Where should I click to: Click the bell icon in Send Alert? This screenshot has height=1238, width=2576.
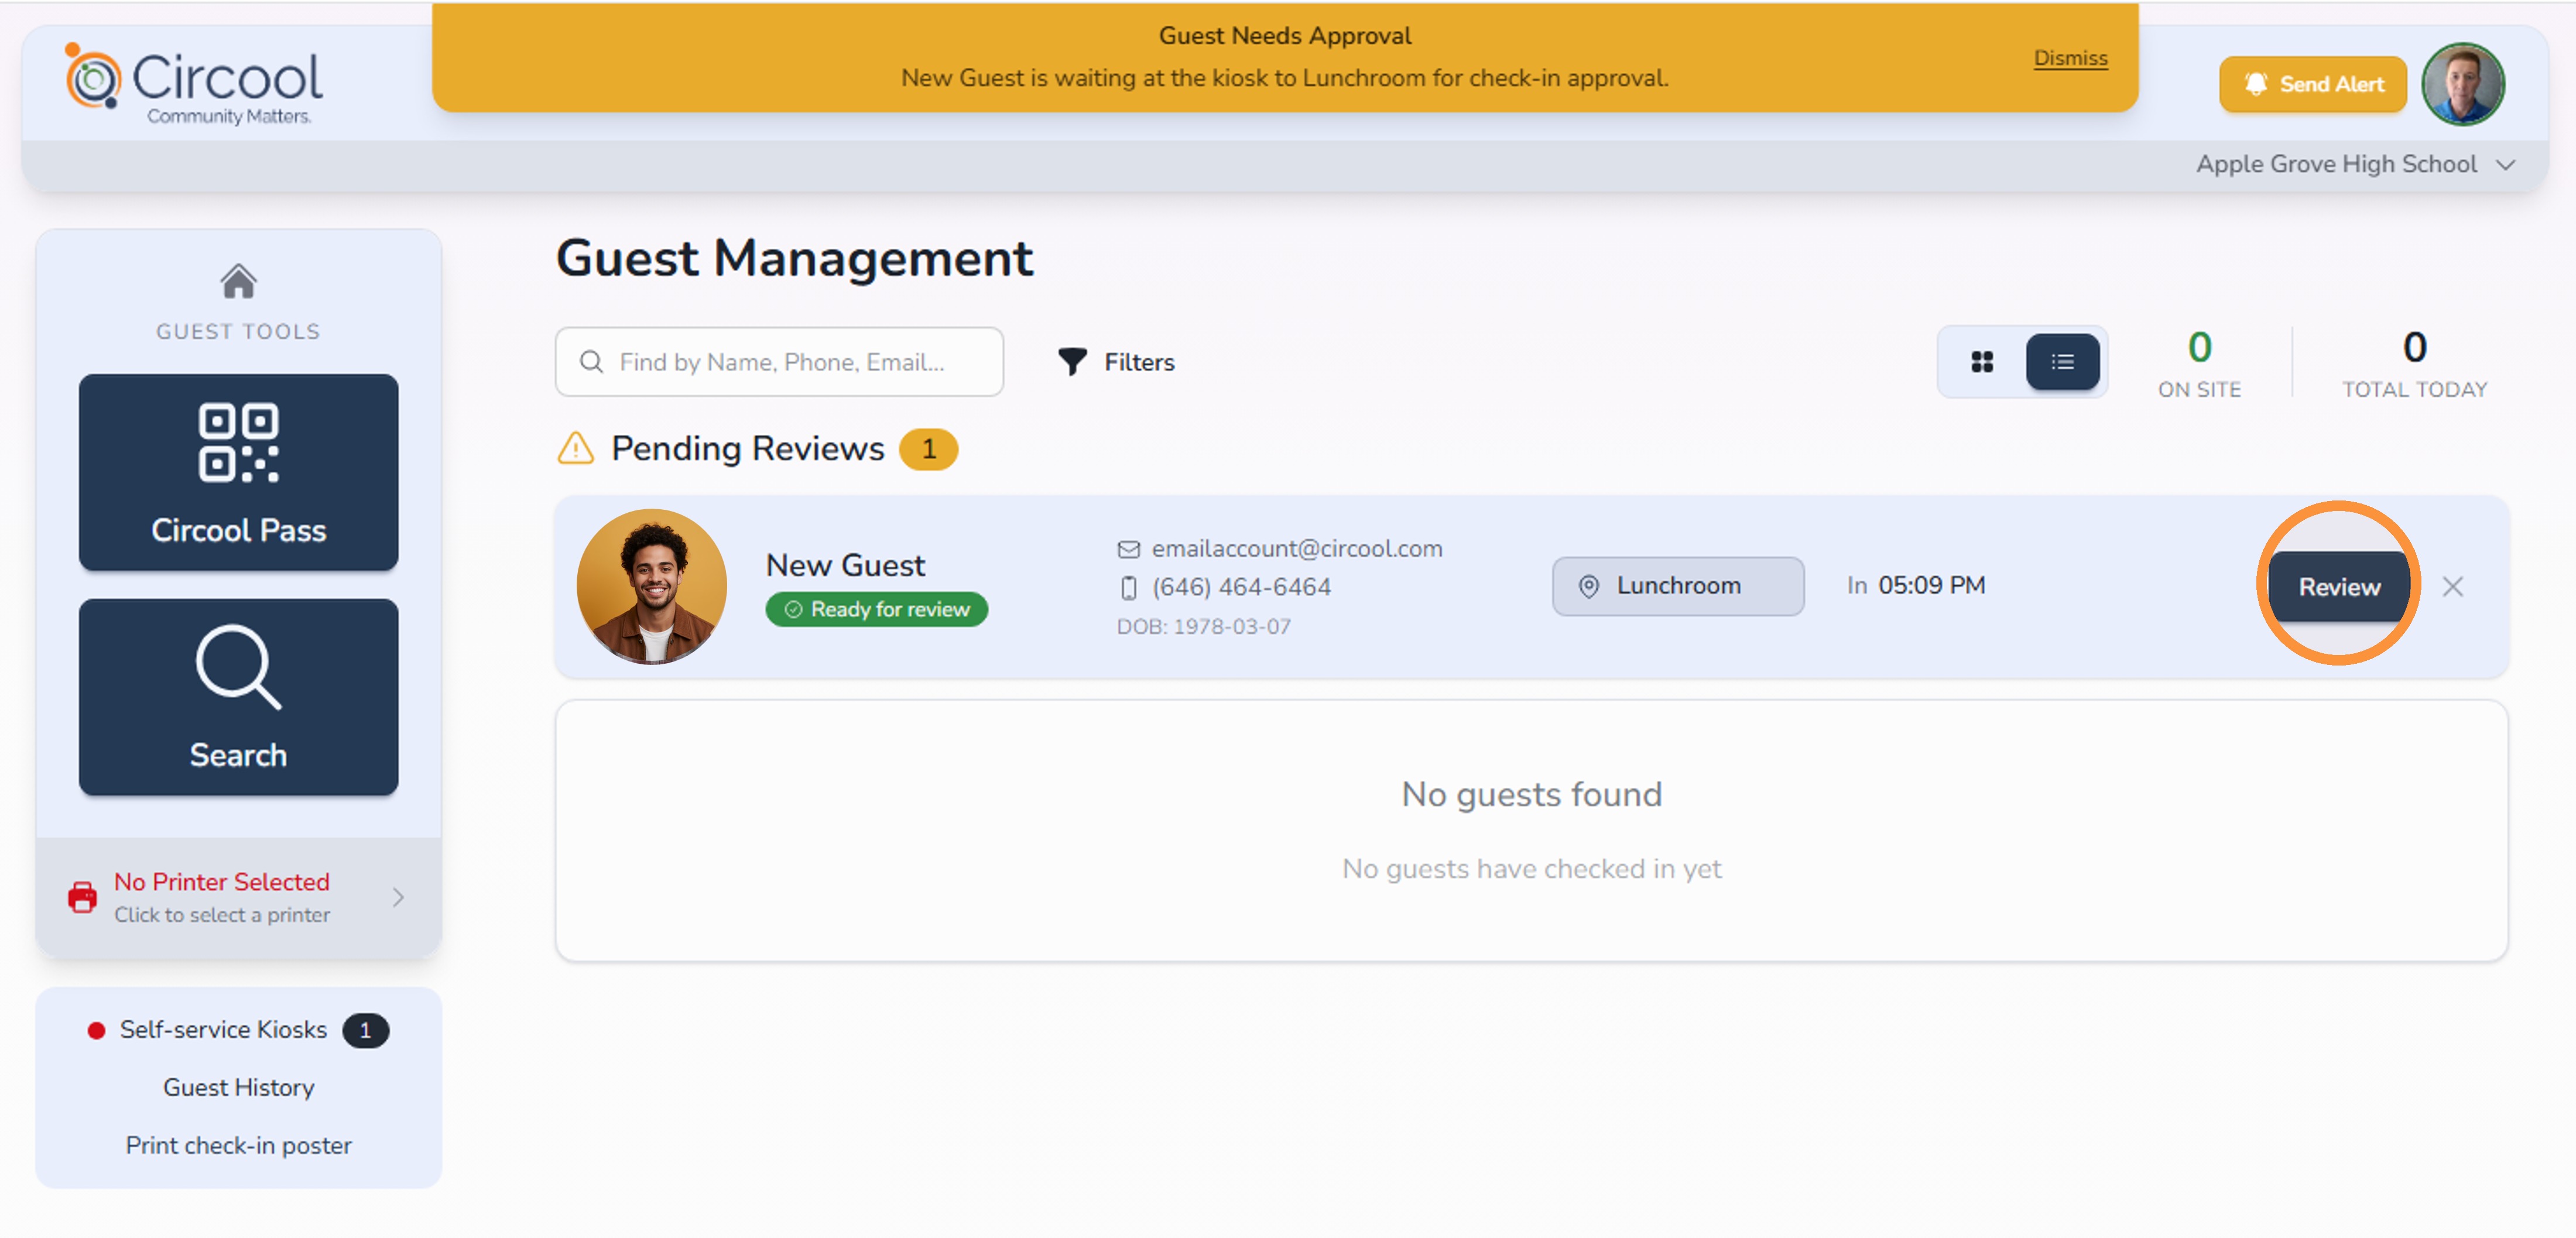[x=2256, y=84]
